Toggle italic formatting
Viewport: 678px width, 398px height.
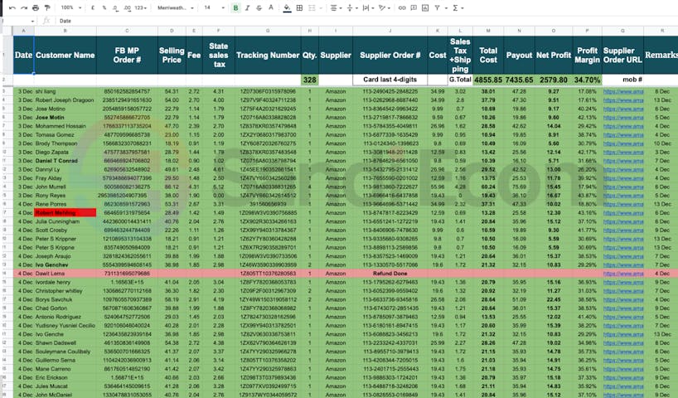(247, 7)
